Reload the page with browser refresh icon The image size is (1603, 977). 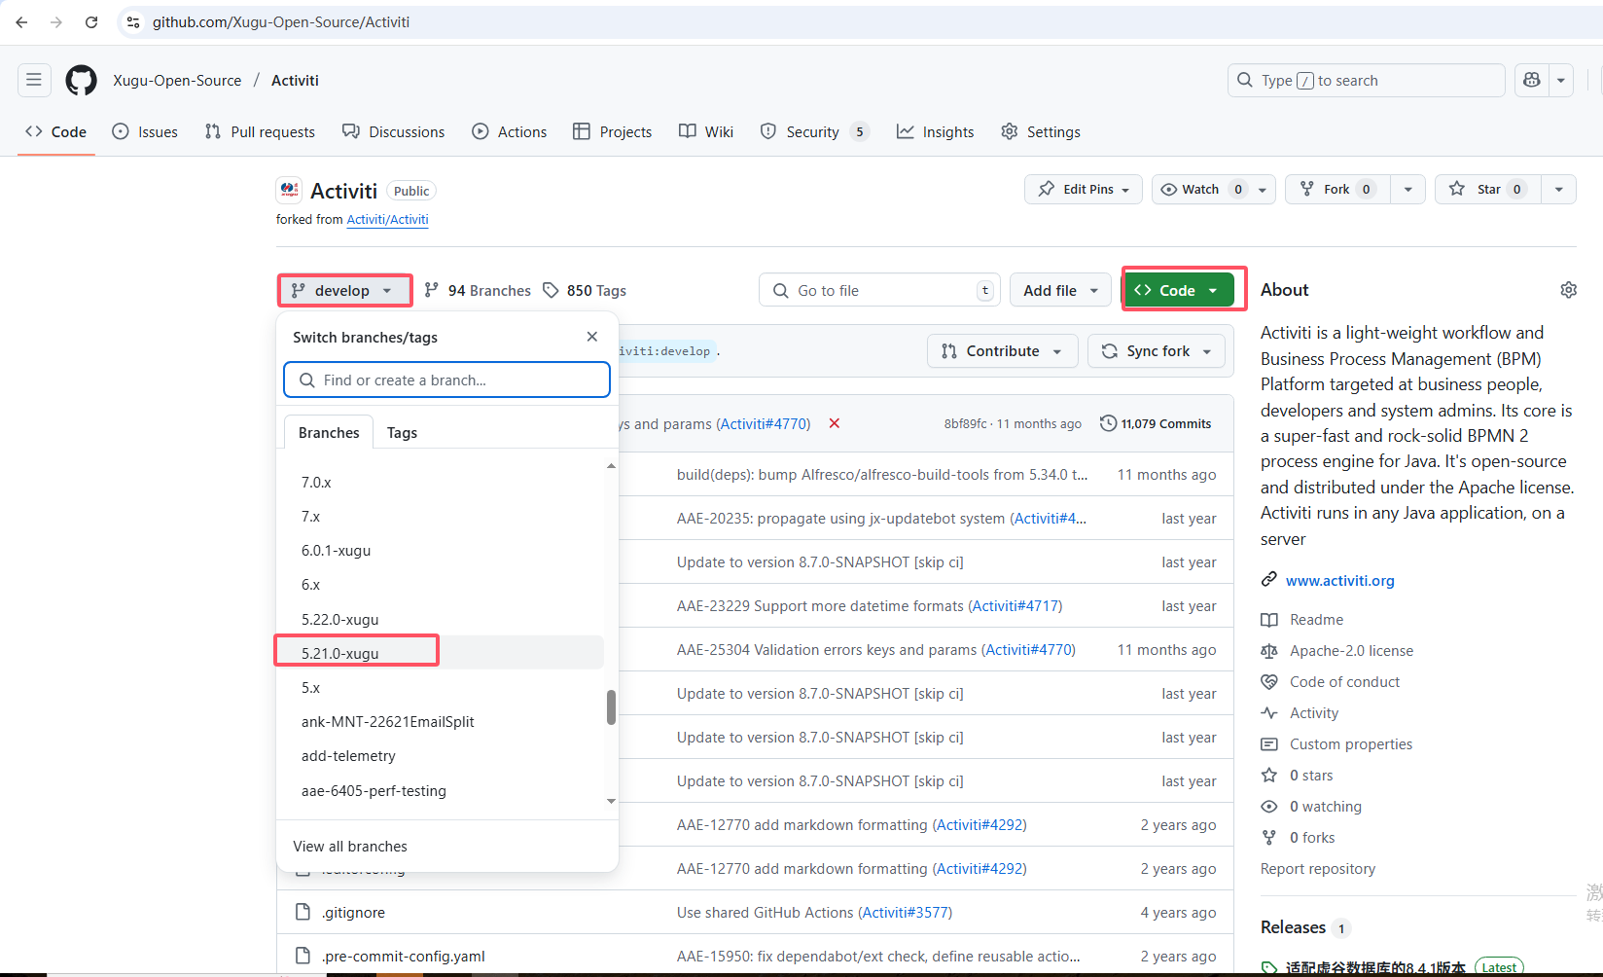[x=91, y=22]
